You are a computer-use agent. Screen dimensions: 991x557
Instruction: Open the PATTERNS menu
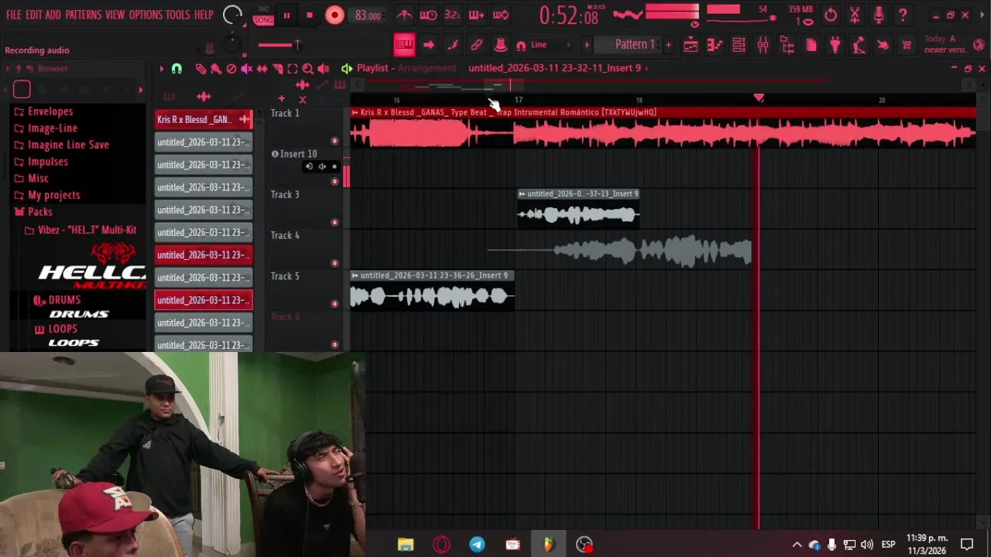[83, 15]
